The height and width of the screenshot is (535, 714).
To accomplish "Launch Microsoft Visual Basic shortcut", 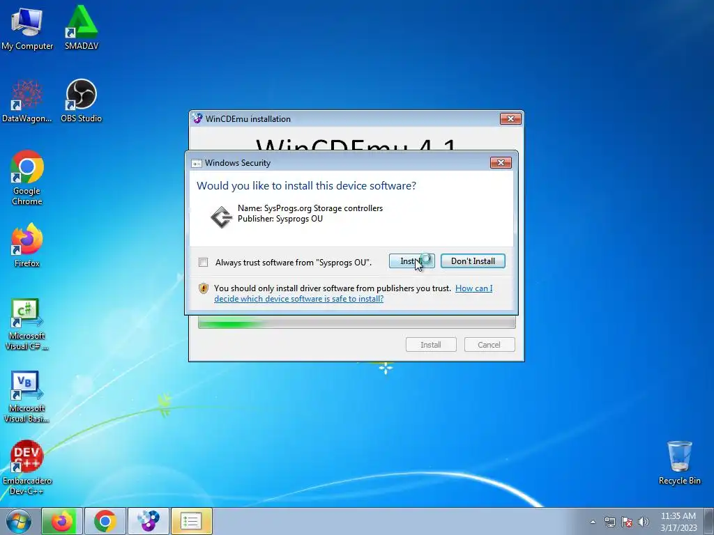I will 27,396.
